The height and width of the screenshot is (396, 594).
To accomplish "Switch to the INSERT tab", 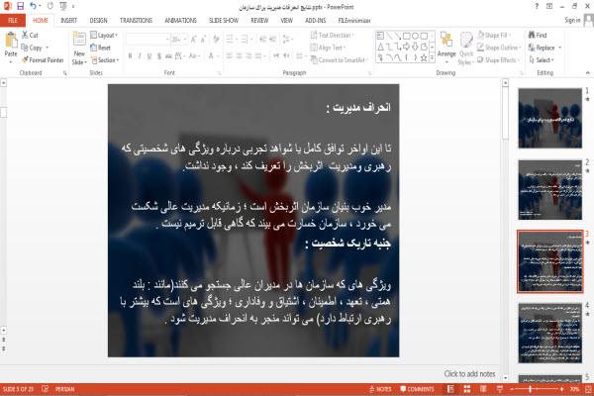I will [x=68, y=21].
